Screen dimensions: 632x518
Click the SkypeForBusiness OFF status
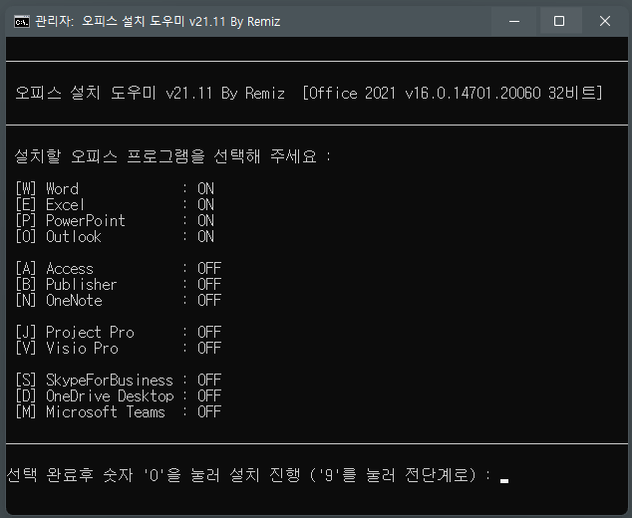point(209,381)
